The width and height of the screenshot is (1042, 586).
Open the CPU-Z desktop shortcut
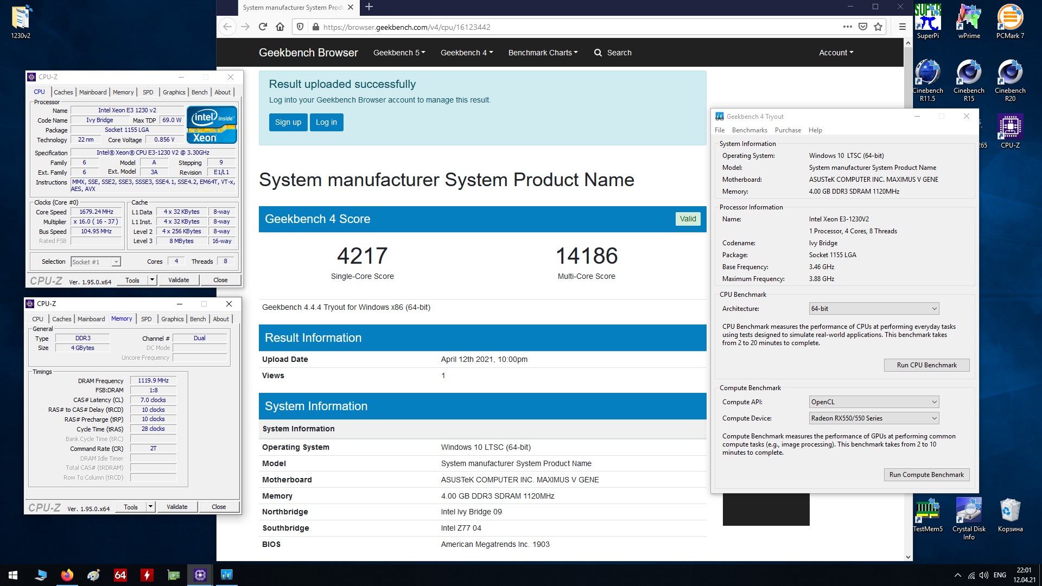point(1010,131)
